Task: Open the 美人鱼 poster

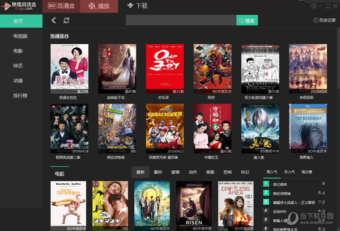Action: coord(260,128)
